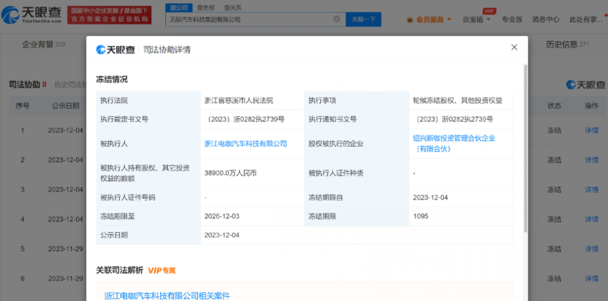Select the 查公司 search tab
Image resolution: width=608 pixels, height=301 pixels.
[x=179, y=7]
